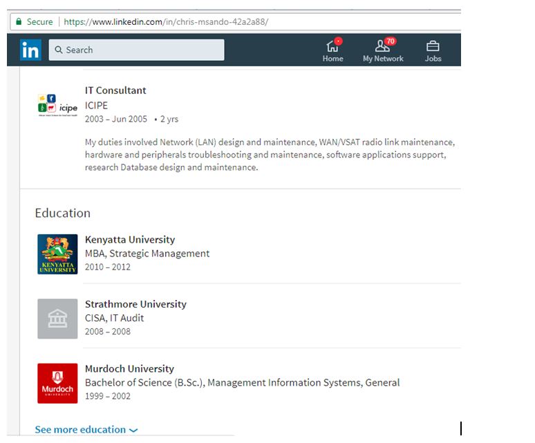Open the Kenyatta University link
Screen dimensions: 535x443
130,239
